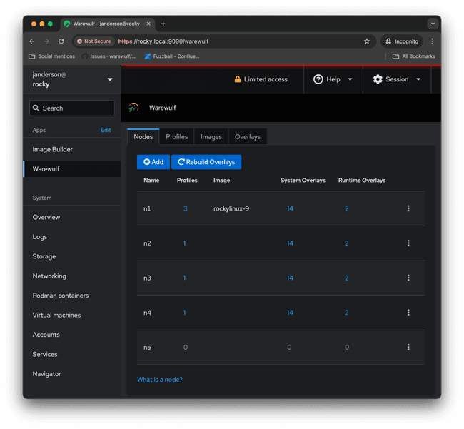
Task: Open the kebab menu for node n1
Action: coord(408,208)
